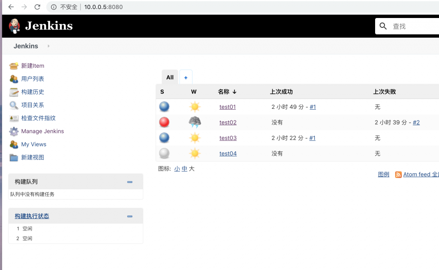
Task: Click the 新建视图 folder icon
Action: pyautogui.click(x=13, y=158)
